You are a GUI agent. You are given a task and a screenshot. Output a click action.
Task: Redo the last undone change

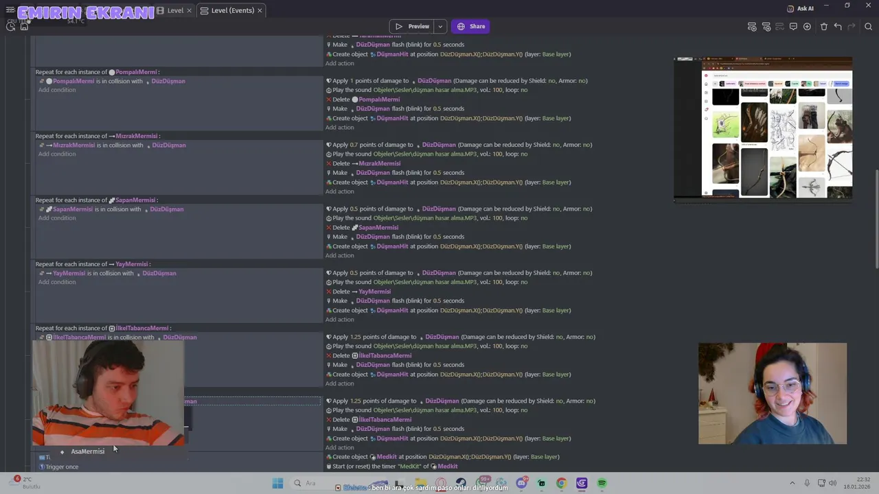tap(852, 26)
